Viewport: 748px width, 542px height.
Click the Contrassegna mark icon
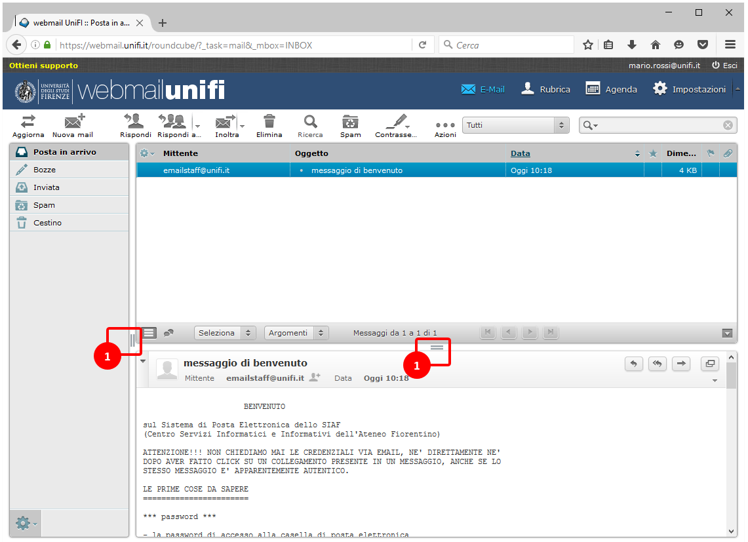397,122
